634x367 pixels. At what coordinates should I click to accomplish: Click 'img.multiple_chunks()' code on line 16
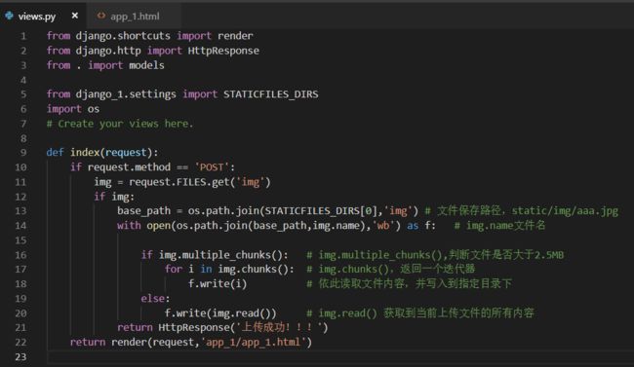(x=220, y=255)
